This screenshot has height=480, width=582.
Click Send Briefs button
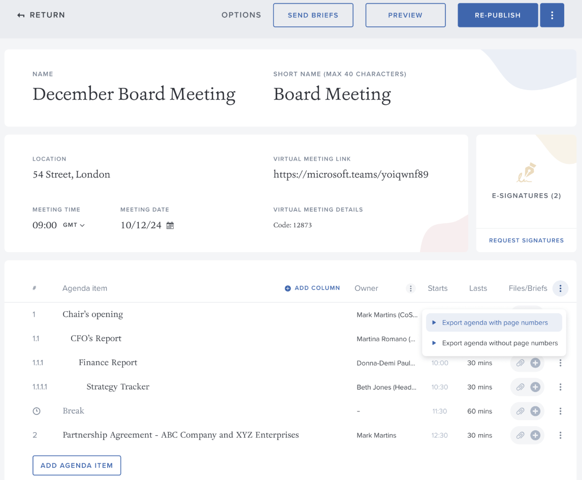[313, 15]
